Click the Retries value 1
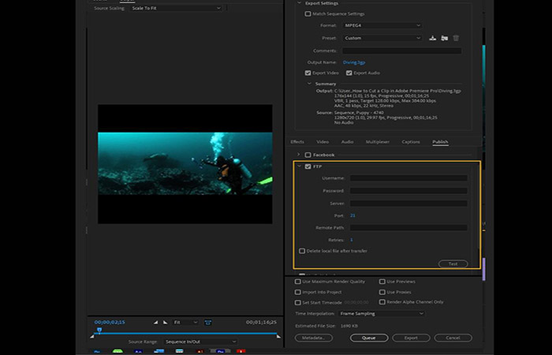The height and width of the screenshot is (355, 552). [x=352, y=240]
